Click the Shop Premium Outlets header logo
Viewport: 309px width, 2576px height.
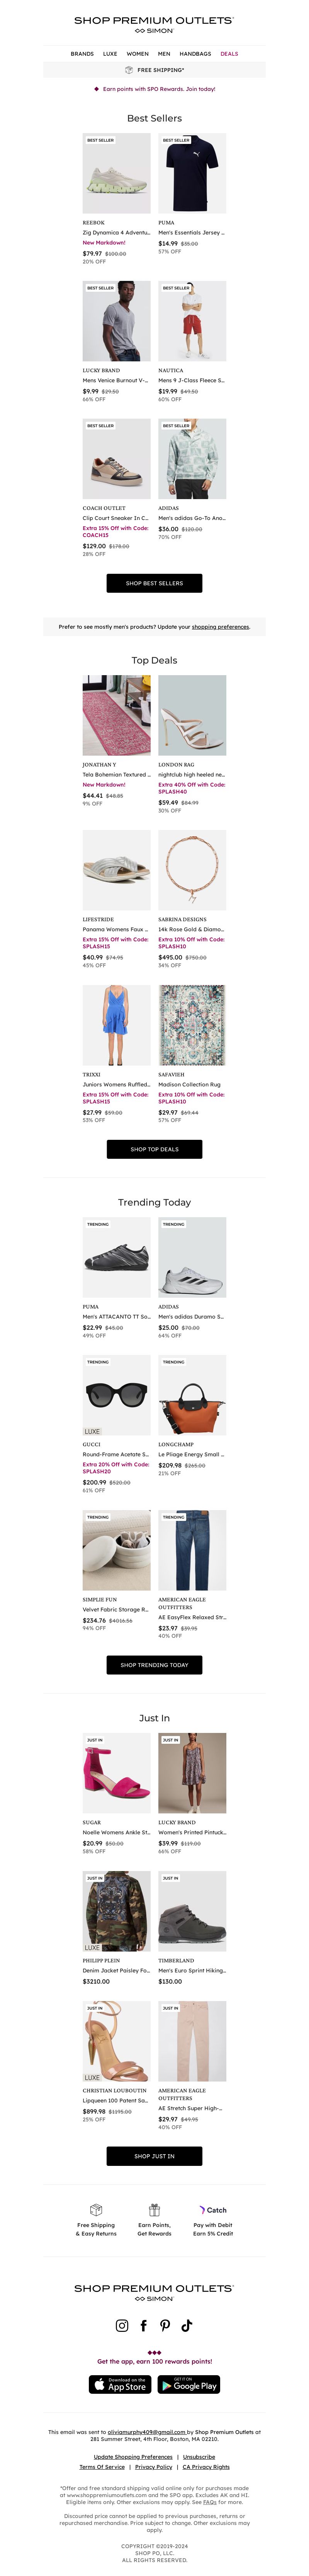154,24
